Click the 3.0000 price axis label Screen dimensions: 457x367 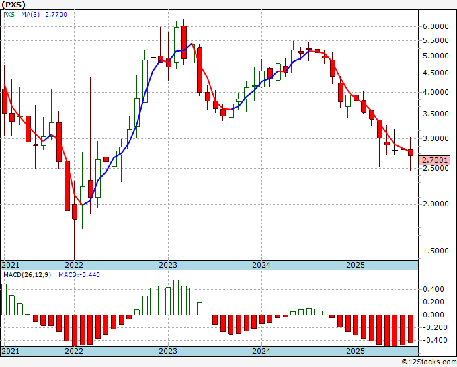(x=435, y=138)
